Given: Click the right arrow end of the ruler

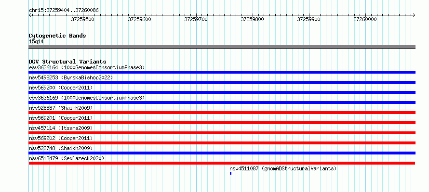Looking at the screenshot, I should 414,15.
